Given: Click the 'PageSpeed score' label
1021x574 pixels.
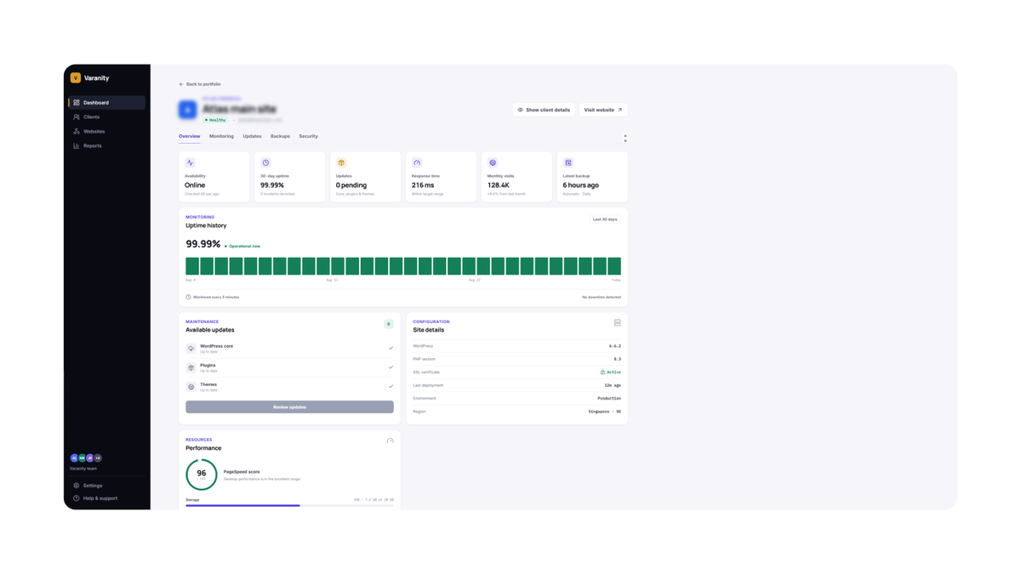Looking at the screenshot, I should click(x=242, y=472).
